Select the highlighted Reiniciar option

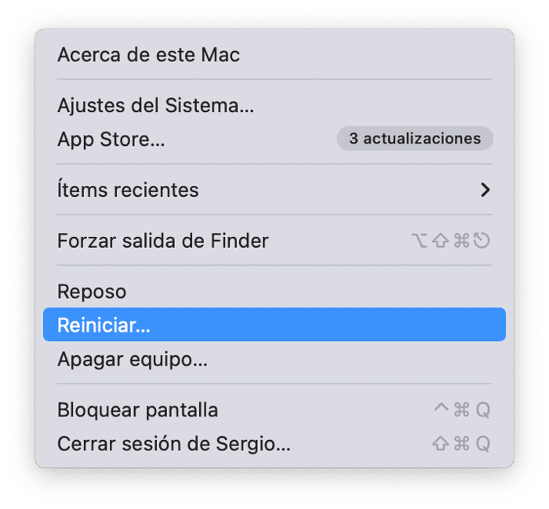coord(104,325)
